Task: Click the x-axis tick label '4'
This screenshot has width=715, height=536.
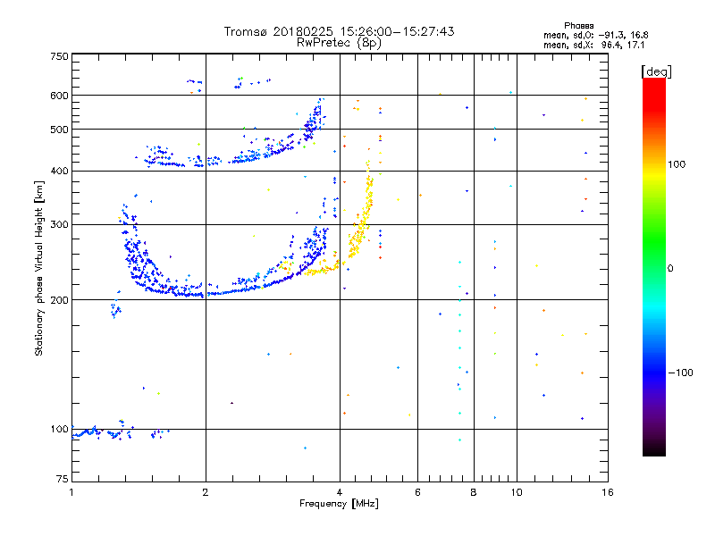Action: click(340, 492)
